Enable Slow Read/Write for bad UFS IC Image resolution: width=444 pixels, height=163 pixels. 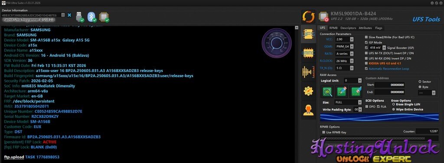click(366, 37)
